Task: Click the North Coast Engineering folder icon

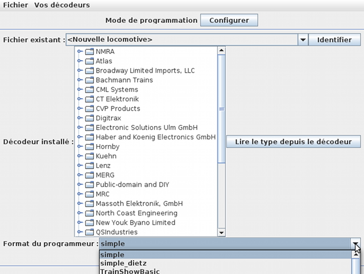Action: (x=89, y=213)
